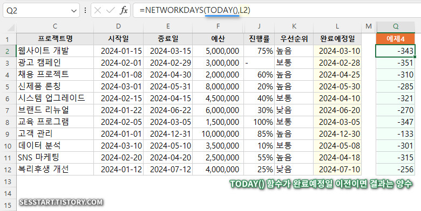Viewport: 421px width, 211px height.
Task: Select the 광고 캠페인 cell
Action: tap(55, 62)
